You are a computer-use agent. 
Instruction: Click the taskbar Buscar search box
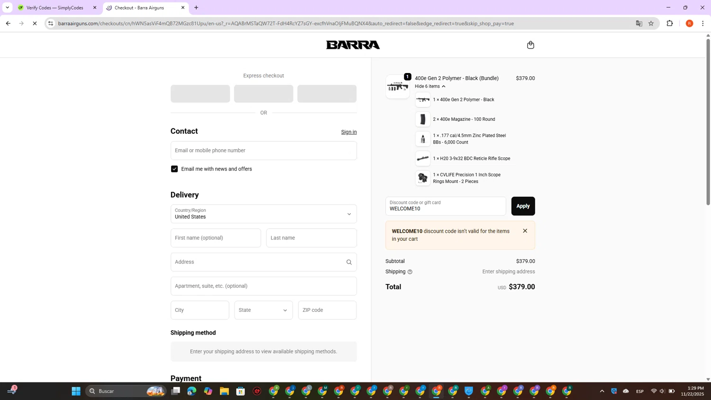pos(126,391)
